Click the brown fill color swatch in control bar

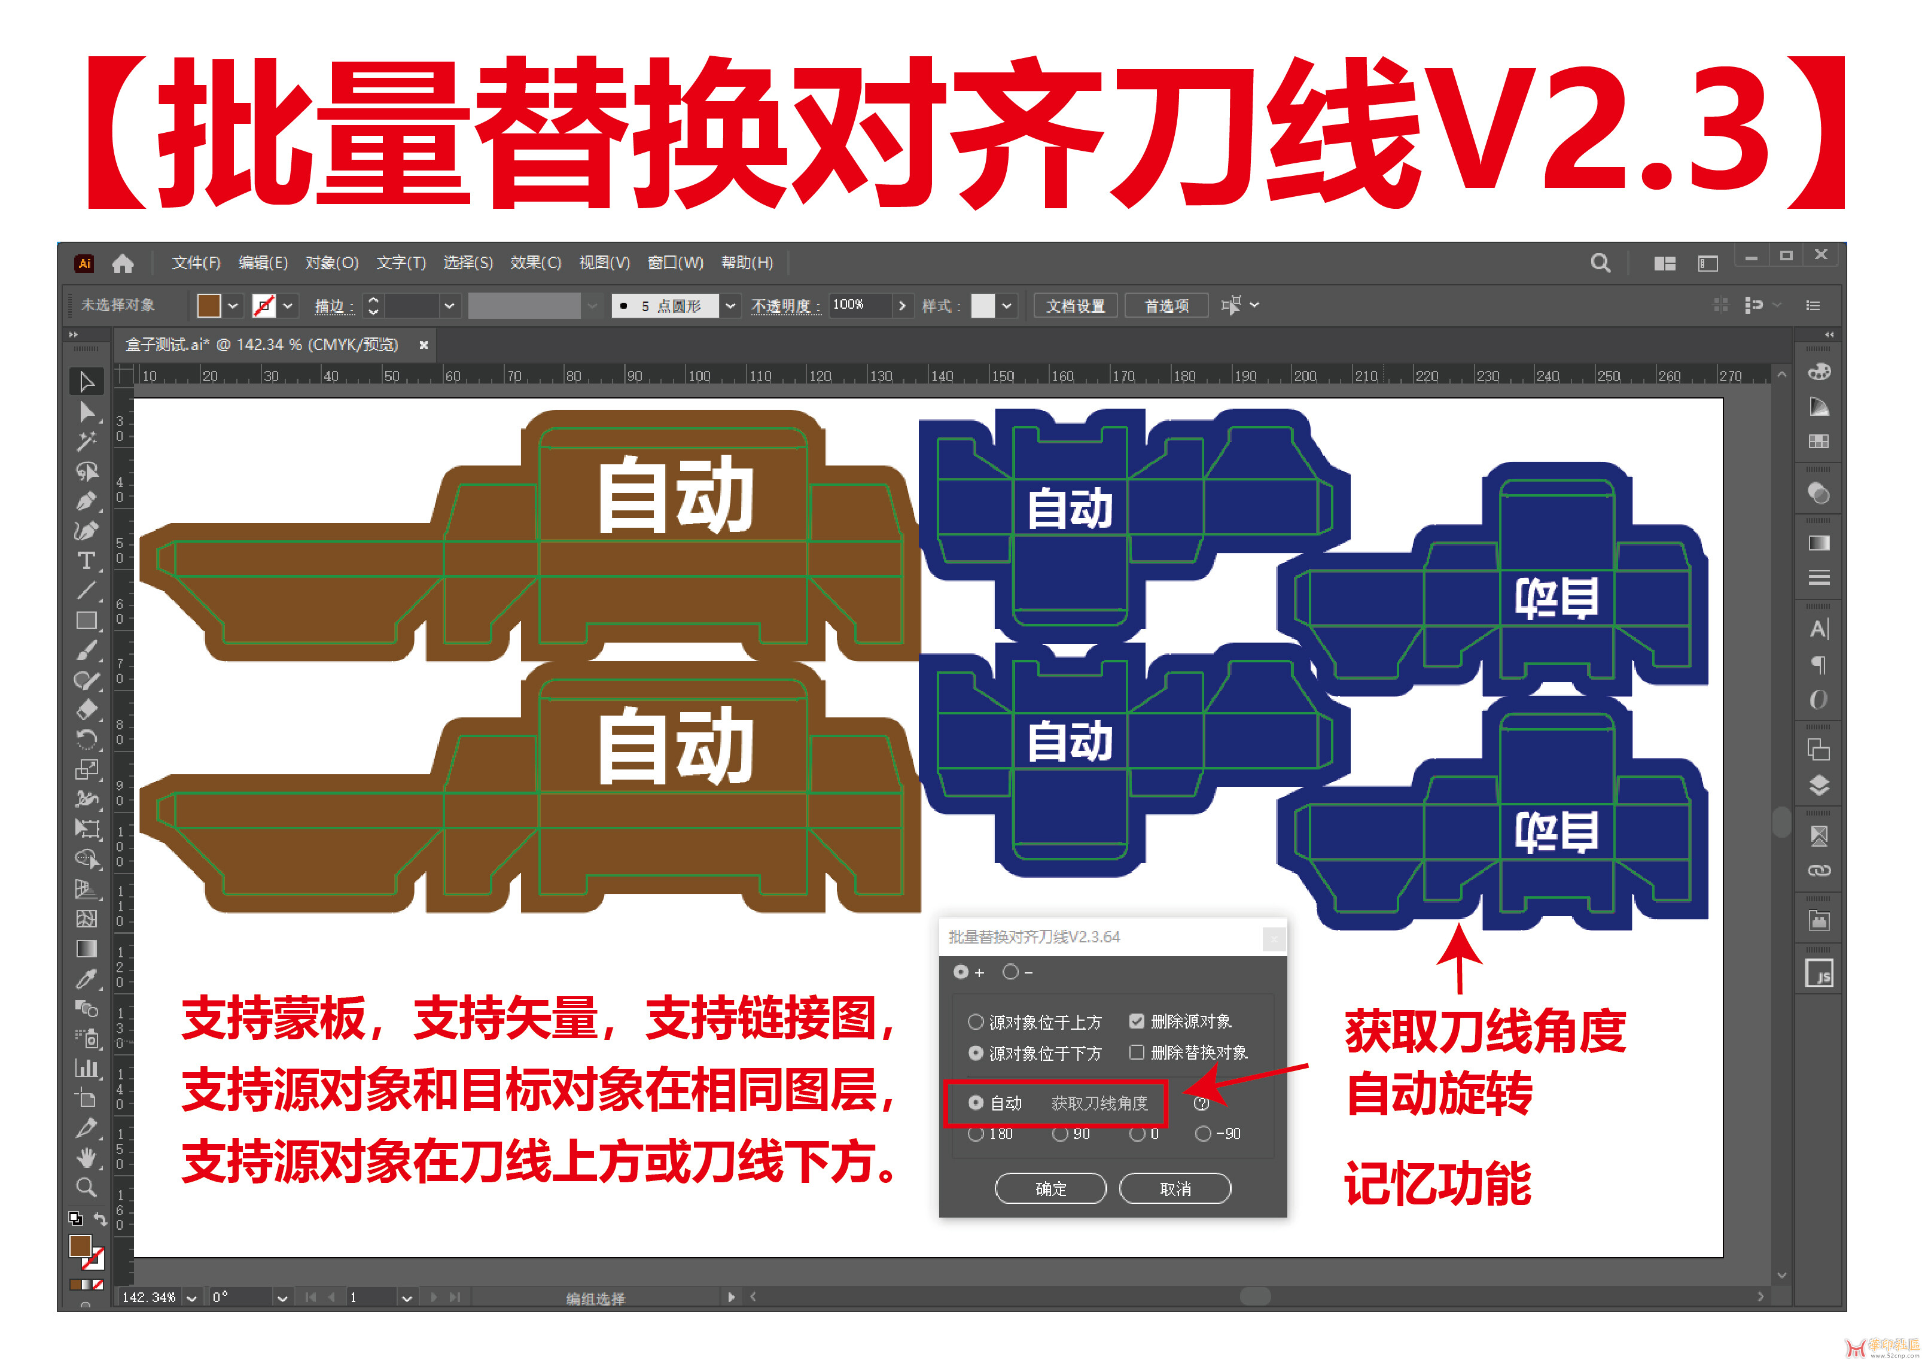[208, 306]
